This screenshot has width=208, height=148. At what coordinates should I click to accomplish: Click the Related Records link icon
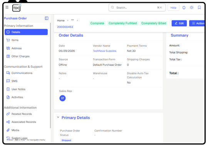point(8,114)
